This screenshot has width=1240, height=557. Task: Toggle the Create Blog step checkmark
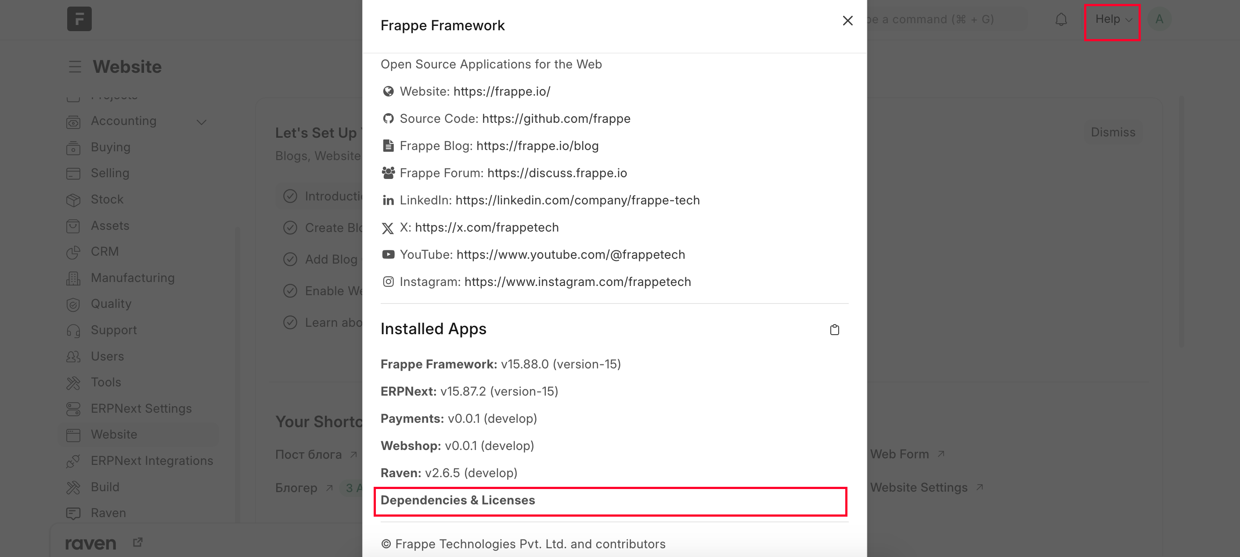[x=290, y=228]
